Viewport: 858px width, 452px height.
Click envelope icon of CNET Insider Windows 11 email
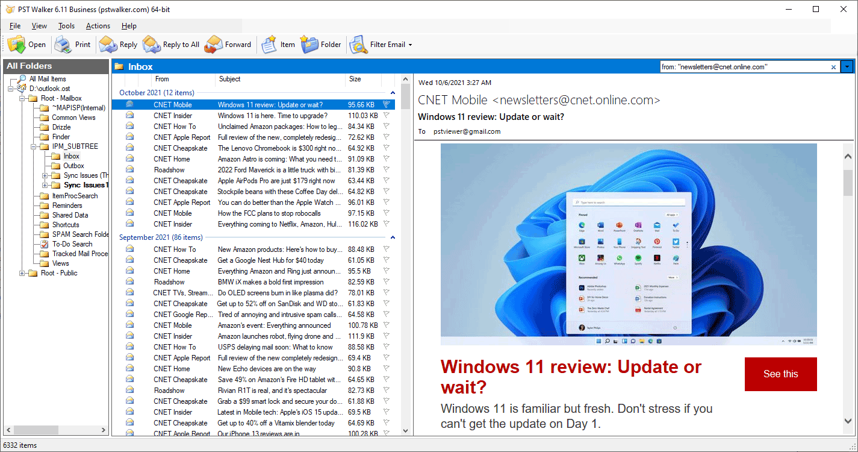(x=129, y=116)
